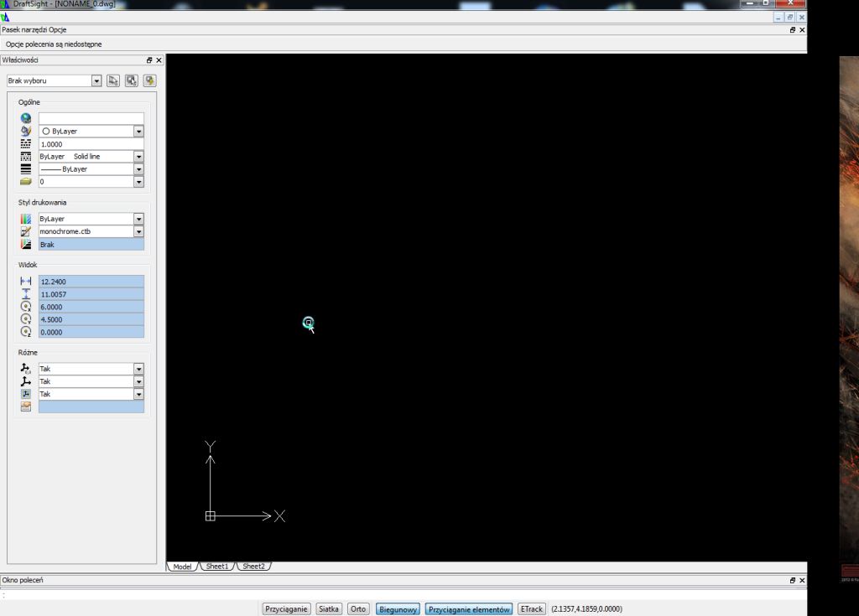Open the Tak dropdown beside the highlighted square icon
The image size is (859, 616).
click(x=138, y=394)
